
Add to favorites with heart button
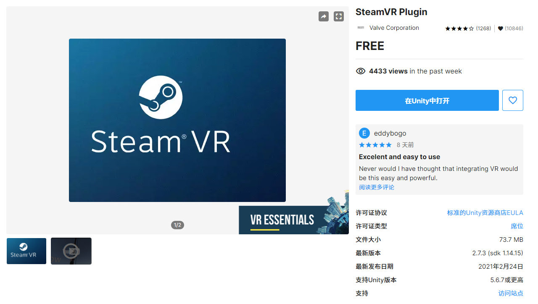tap(513, 100)
